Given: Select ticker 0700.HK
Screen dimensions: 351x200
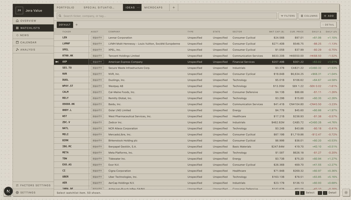Looking at the screenshot, I should [68, 56].
